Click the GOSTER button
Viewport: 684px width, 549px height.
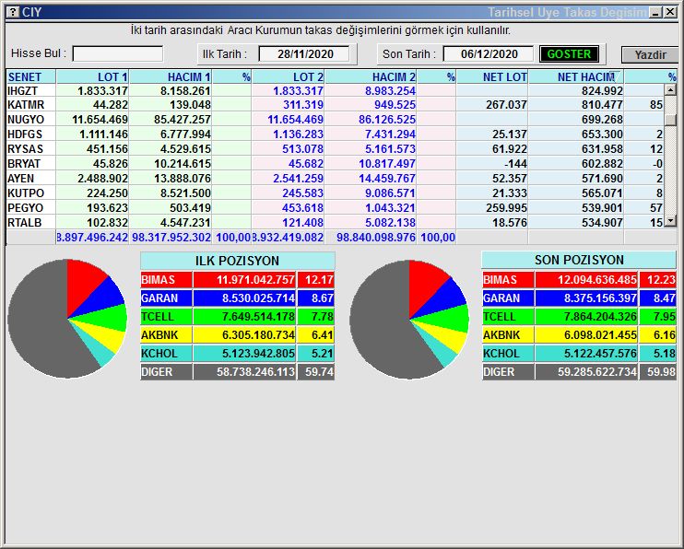[569, 54]
